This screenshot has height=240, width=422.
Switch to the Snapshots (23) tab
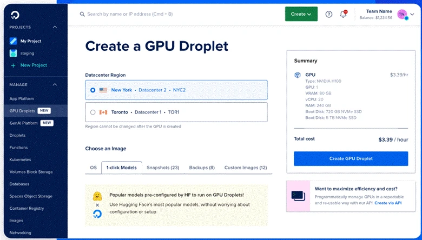pyautogui.click(x=163, y=168)
